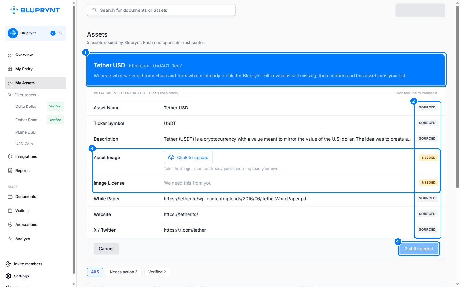Click the Search for documents or assets field
The width and height of the screenshot is (460, 287).
[x=161, y=10]
